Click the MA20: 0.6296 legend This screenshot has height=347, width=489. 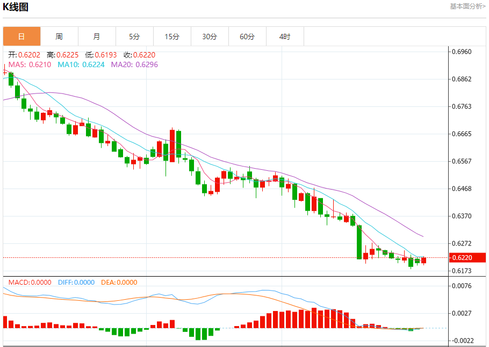[x=134, y=64]
